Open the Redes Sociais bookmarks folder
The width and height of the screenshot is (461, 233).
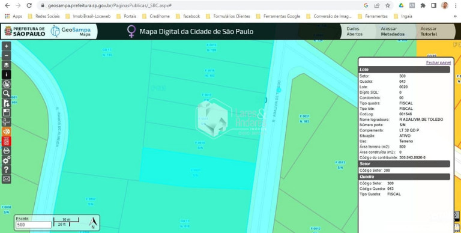[43, 16]
